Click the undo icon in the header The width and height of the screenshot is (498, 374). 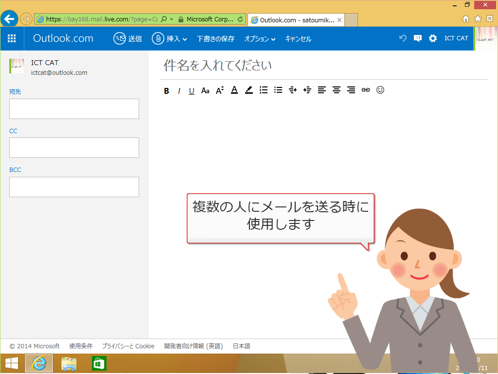tap(402, 38)
